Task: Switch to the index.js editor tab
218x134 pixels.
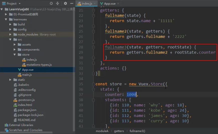Action: [x=87, y=3]
